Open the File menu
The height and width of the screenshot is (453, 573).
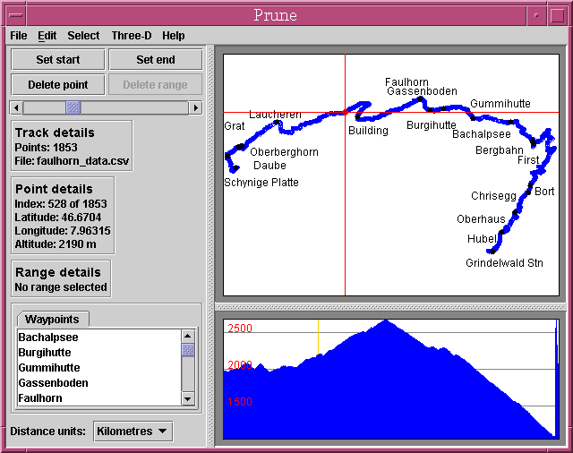click(19, 36)
